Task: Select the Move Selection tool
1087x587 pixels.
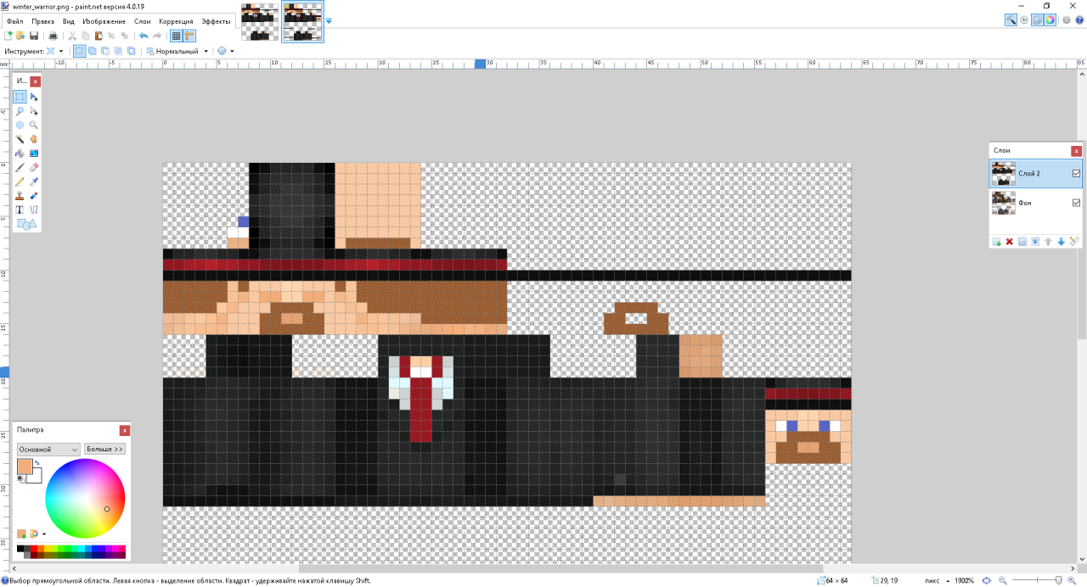Action: [34, 111]
